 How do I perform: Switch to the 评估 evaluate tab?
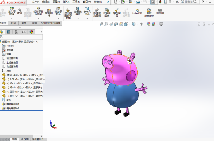click(x=35, y=23)
